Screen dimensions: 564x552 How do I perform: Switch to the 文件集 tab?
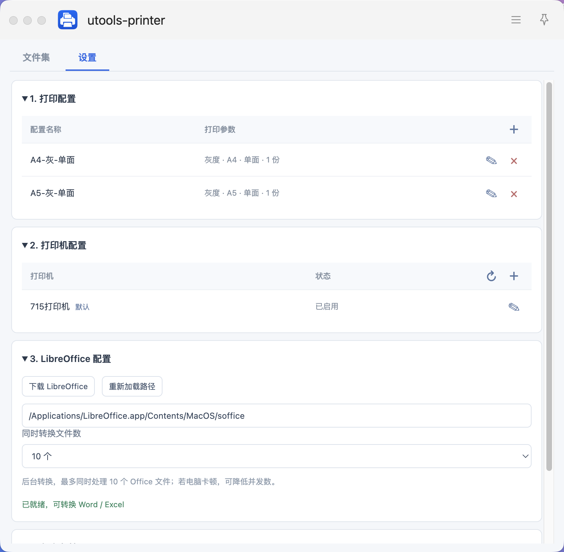[36, 57]
